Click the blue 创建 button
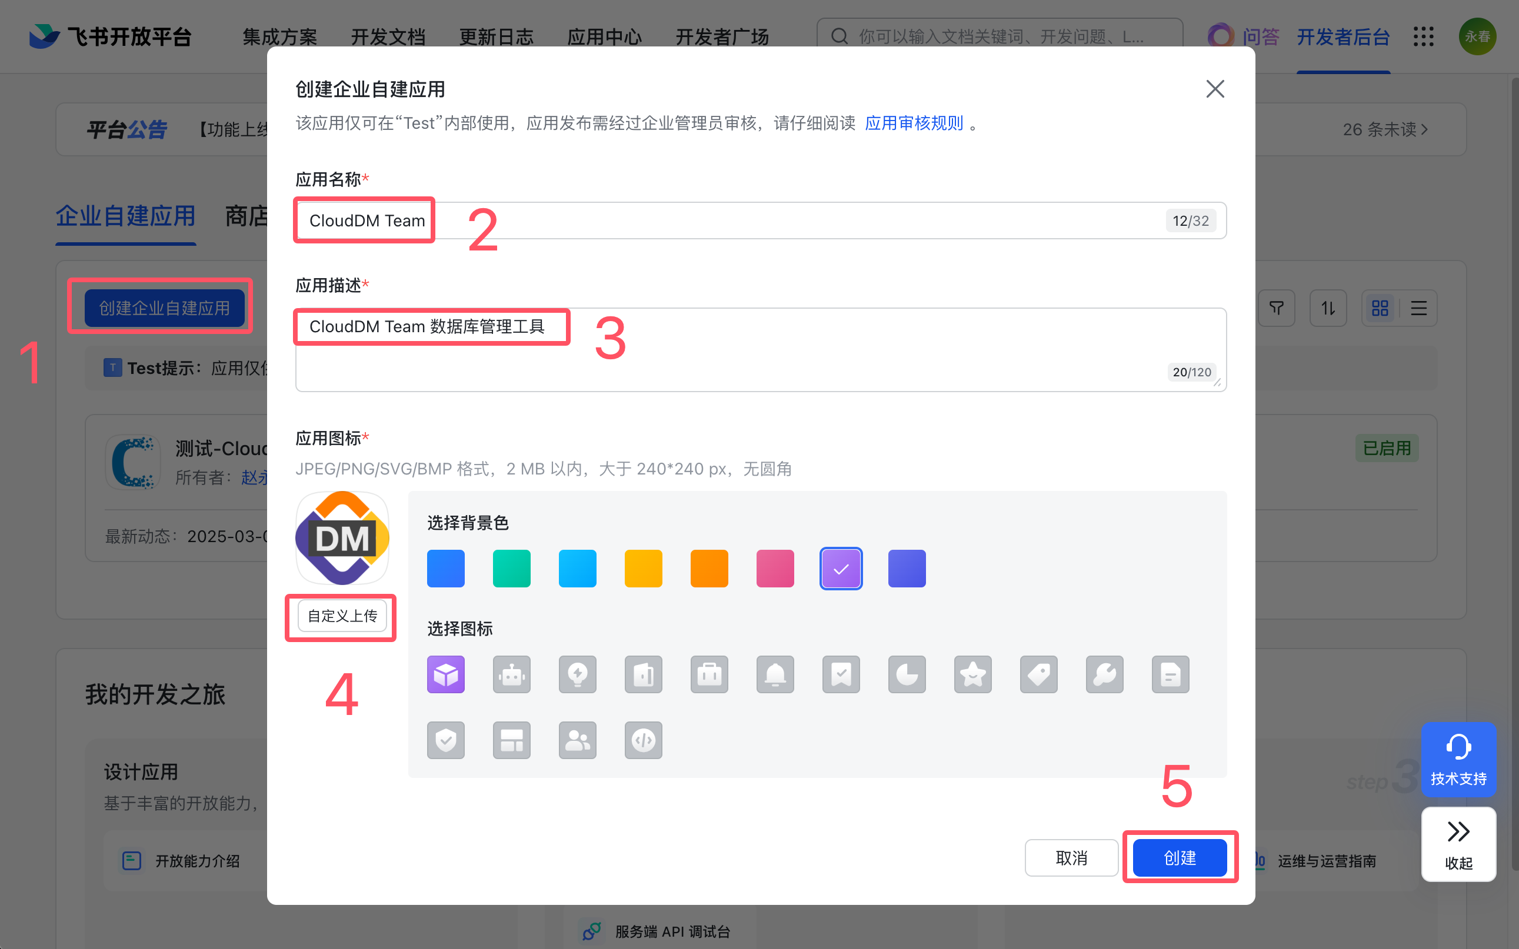Image resolution: width=1519 pixels, height=949 pixels. click(x=1180, y=857)
